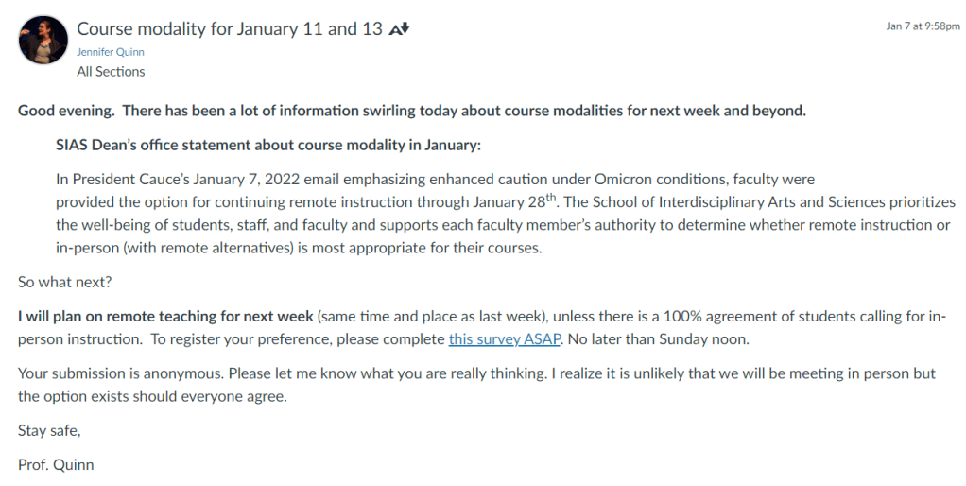Click the 'Jan 7 at 9:58pm' timestamp
Viewport: 966px width, 486px height.
click(x=923, y=26)
